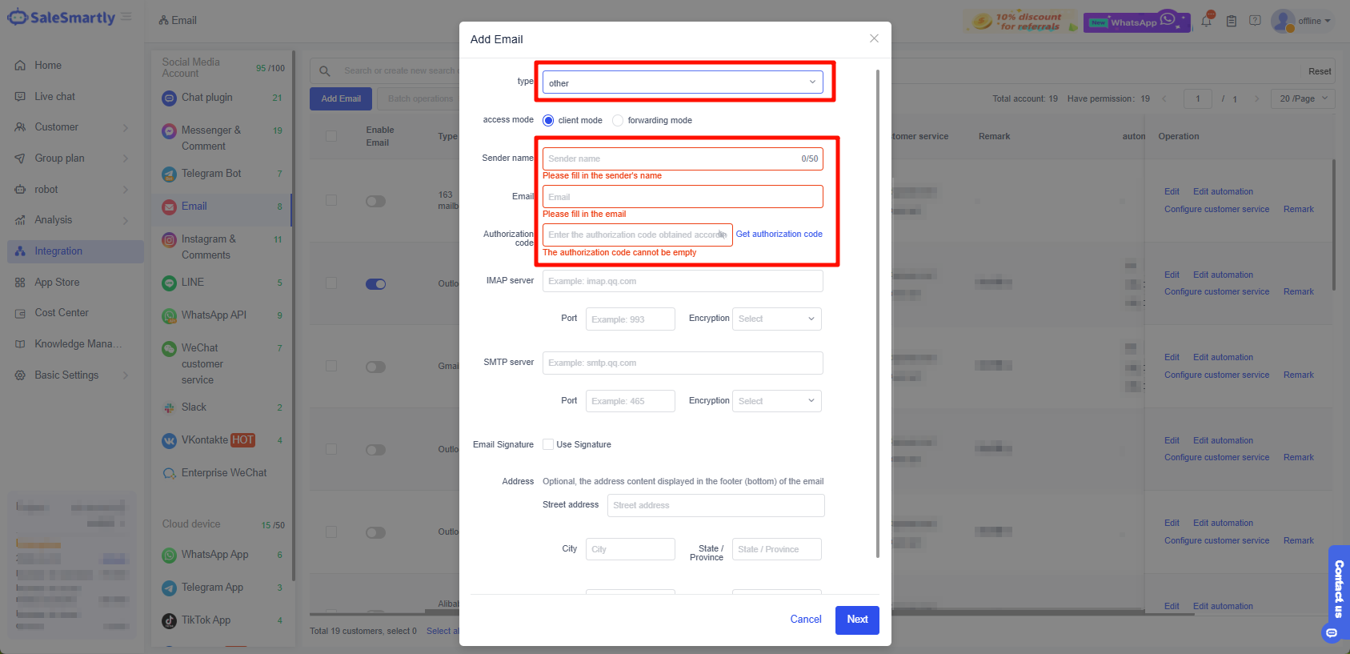Click the Telegram Bot icon
1350x654 pixels.
pyautogui.click(x=169, y=174)
